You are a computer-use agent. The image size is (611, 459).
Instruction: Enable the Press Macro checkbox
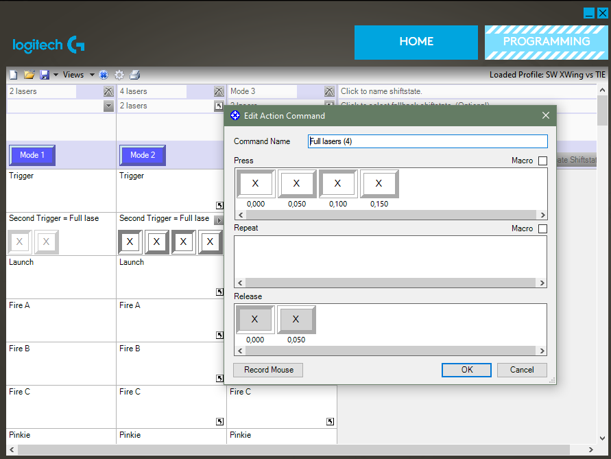542,161
